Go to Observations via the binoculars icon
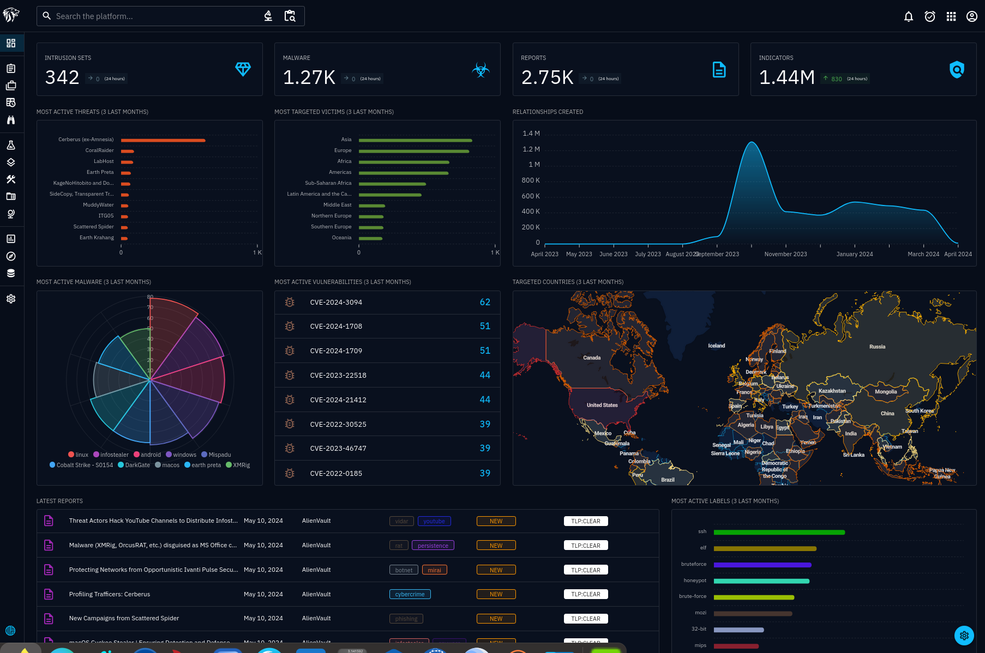 click(11, 120)
